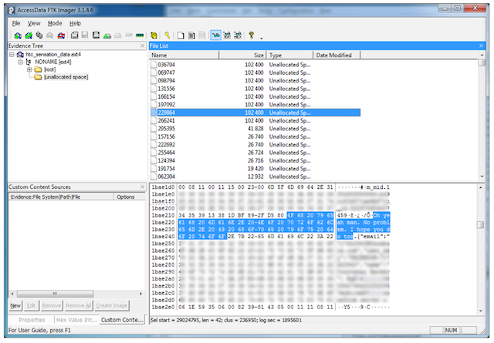This screenshot has width=494, height=343.
Task: Sort file list by Type column
Action: point(289,55)
